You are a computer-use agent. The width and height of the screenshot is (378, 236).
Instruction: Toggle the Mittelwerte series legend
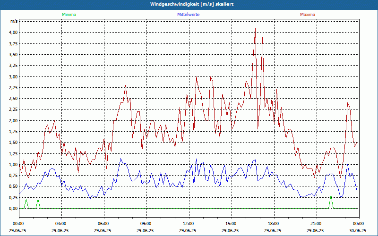188,15
